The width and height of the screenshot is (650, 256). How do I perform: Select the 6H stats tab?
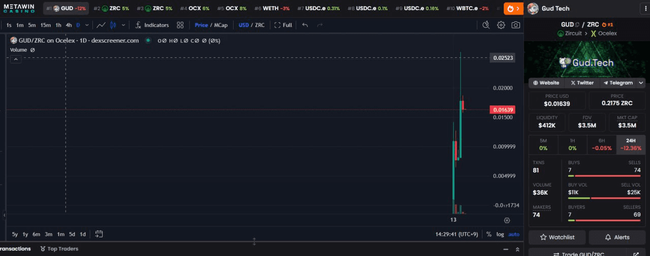[602, 144]
